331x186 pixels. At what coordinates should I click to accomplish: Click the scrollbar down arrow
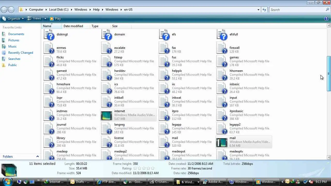329,157
